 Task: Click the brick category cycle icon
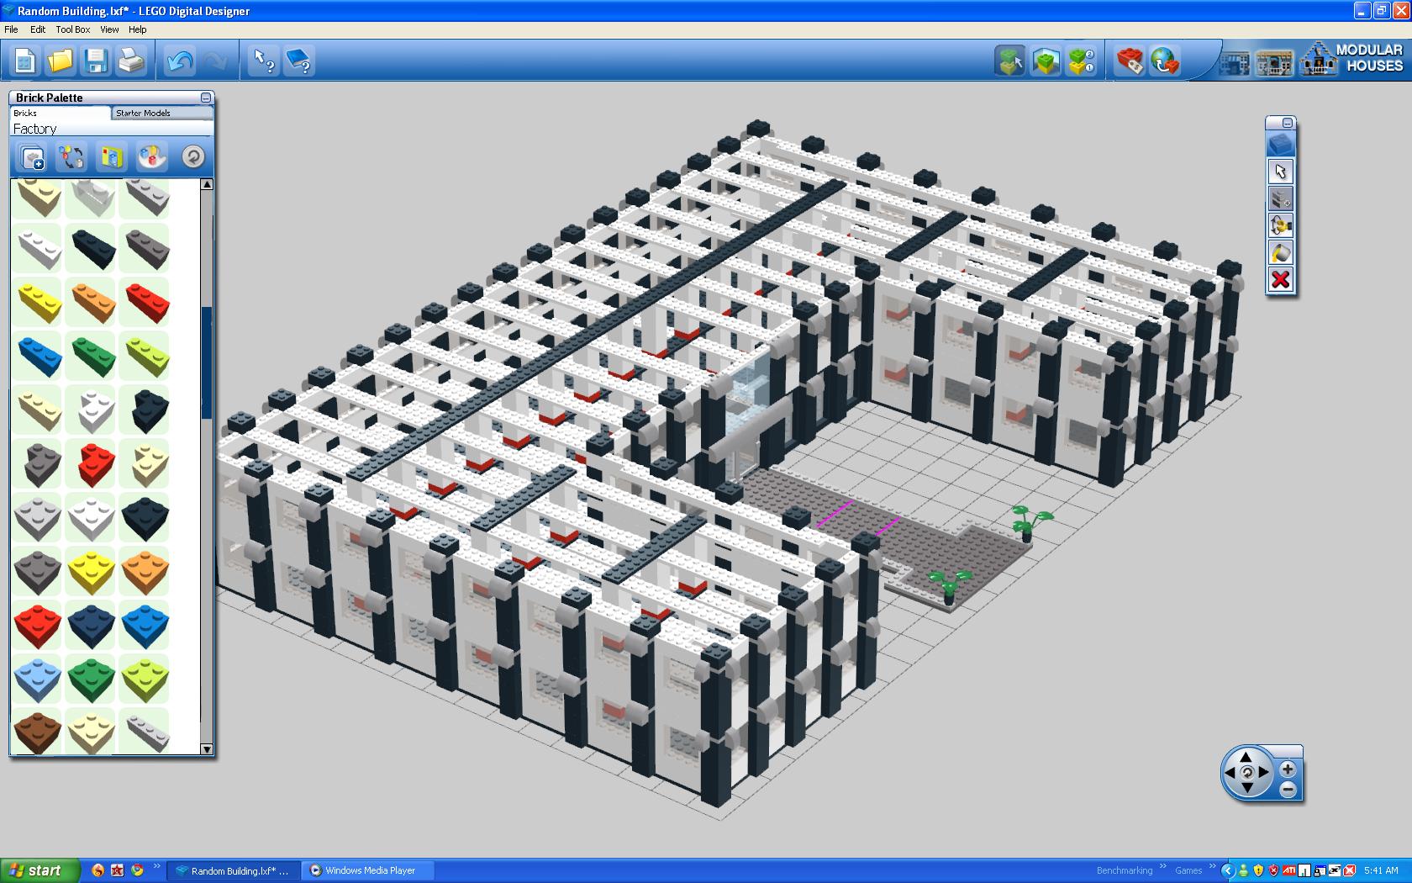click(71, 157)
